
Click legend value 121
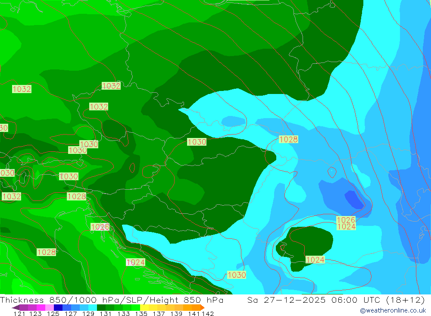(x=19, y=313)
